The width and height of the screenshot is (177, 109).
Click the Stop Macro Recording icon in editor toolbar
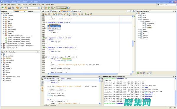82,14
